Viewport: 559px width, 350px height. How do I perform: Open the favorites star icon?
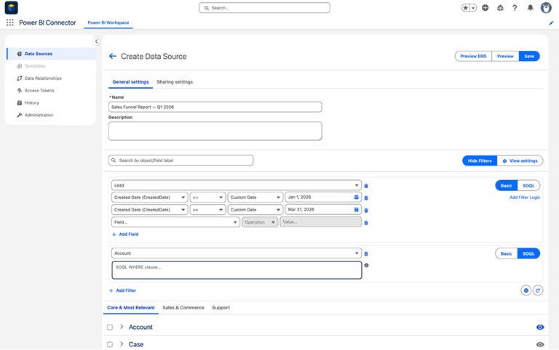466,8
